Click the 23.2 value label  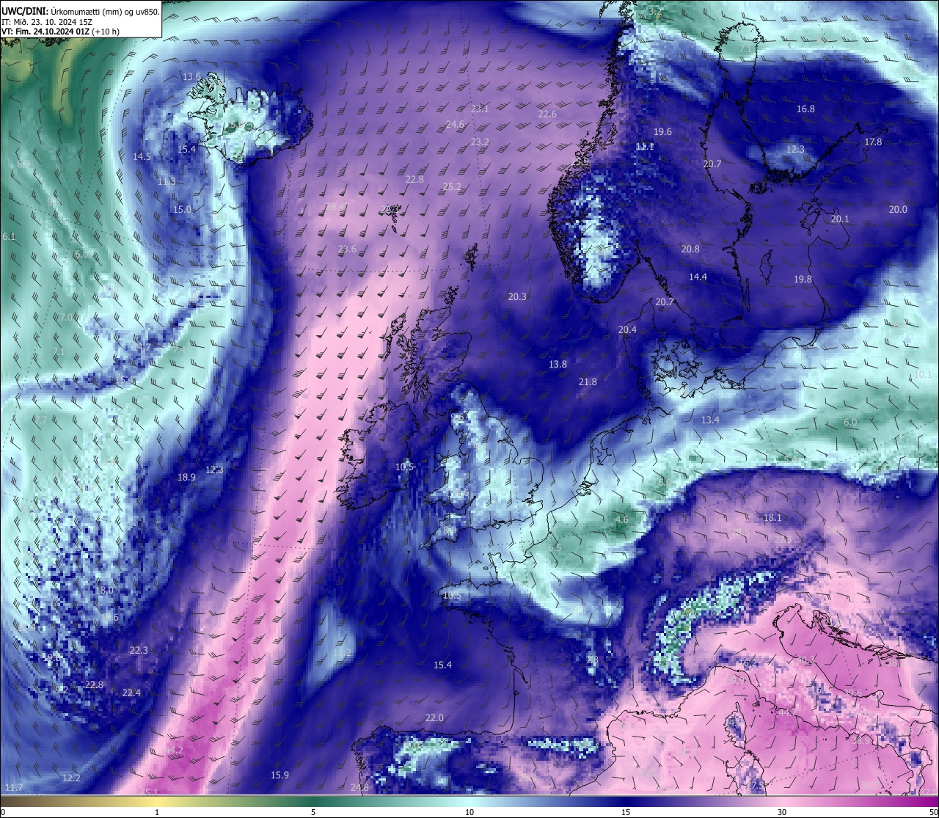pyautogui.click(x=480, y=142)
